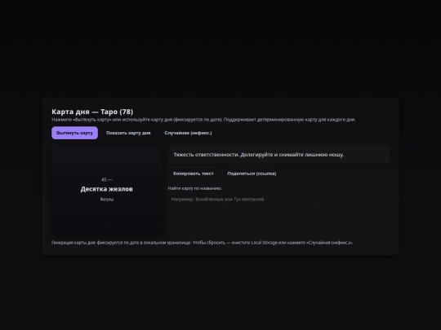Click the «Жезлы» suit label on card
The height and width of the screenshot is (330, 441).
(107, 200)
